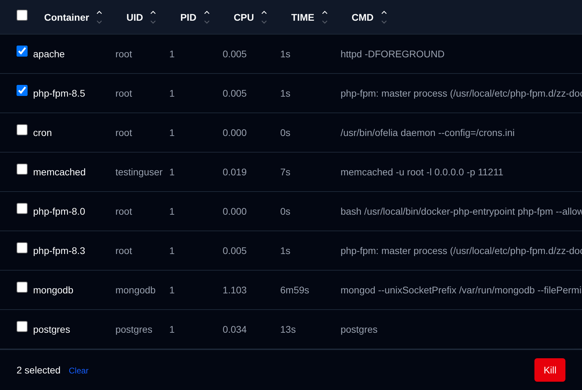Viewport: 582px width, 390px height.
Task: Click the mongod --unixSocketPrefix command
Action: (461, 290)
